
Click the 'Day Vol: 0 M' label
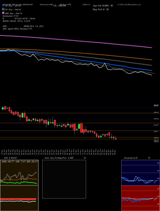click(100, 9)
